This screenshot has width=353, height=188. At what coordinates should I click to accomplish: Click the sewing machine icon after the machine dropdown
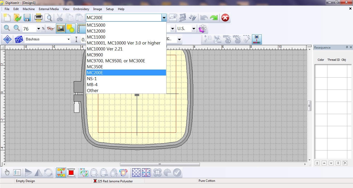pyautogui.click(x=173, y=18)
